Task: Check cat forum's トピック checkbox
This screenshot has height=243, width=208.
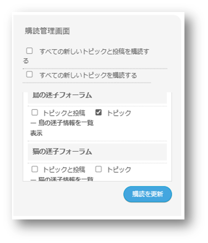Action: coord(99,169)
